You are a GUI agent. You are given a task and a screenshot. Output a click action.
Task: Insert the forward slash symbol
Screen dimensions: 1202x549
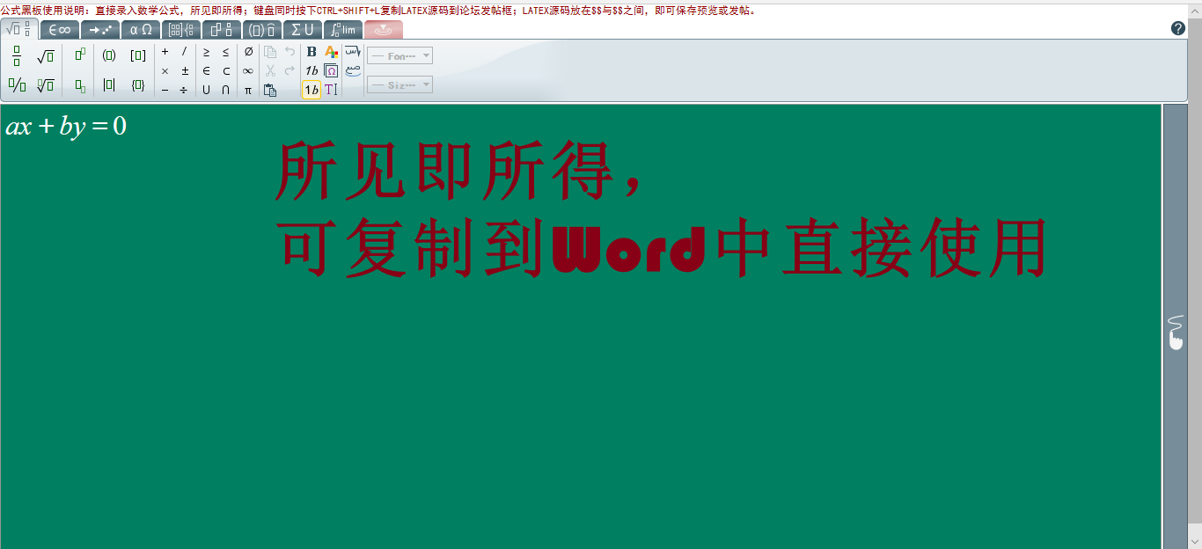[184, 51]
